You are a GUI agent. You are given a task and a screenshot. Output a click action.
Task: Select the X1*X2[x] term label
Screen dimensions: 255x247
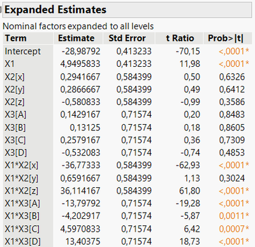coord(22,165)
